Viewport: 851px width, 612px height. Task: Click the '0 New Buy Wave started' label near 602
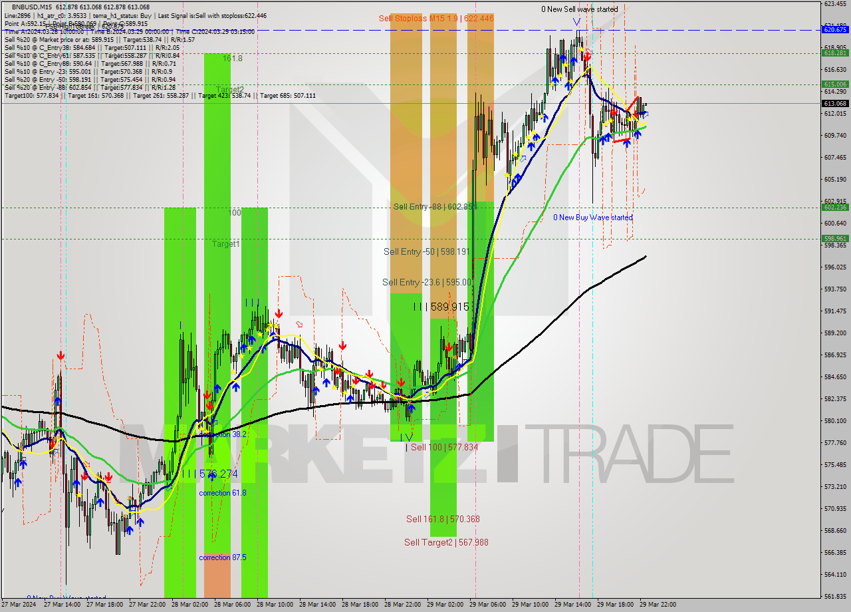593,218
